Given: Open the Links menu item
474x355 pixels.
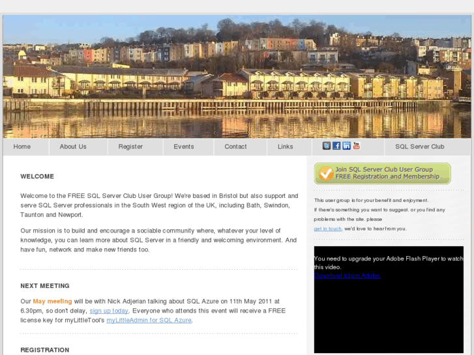Looking at the screenshot, I should coord(285,147).
